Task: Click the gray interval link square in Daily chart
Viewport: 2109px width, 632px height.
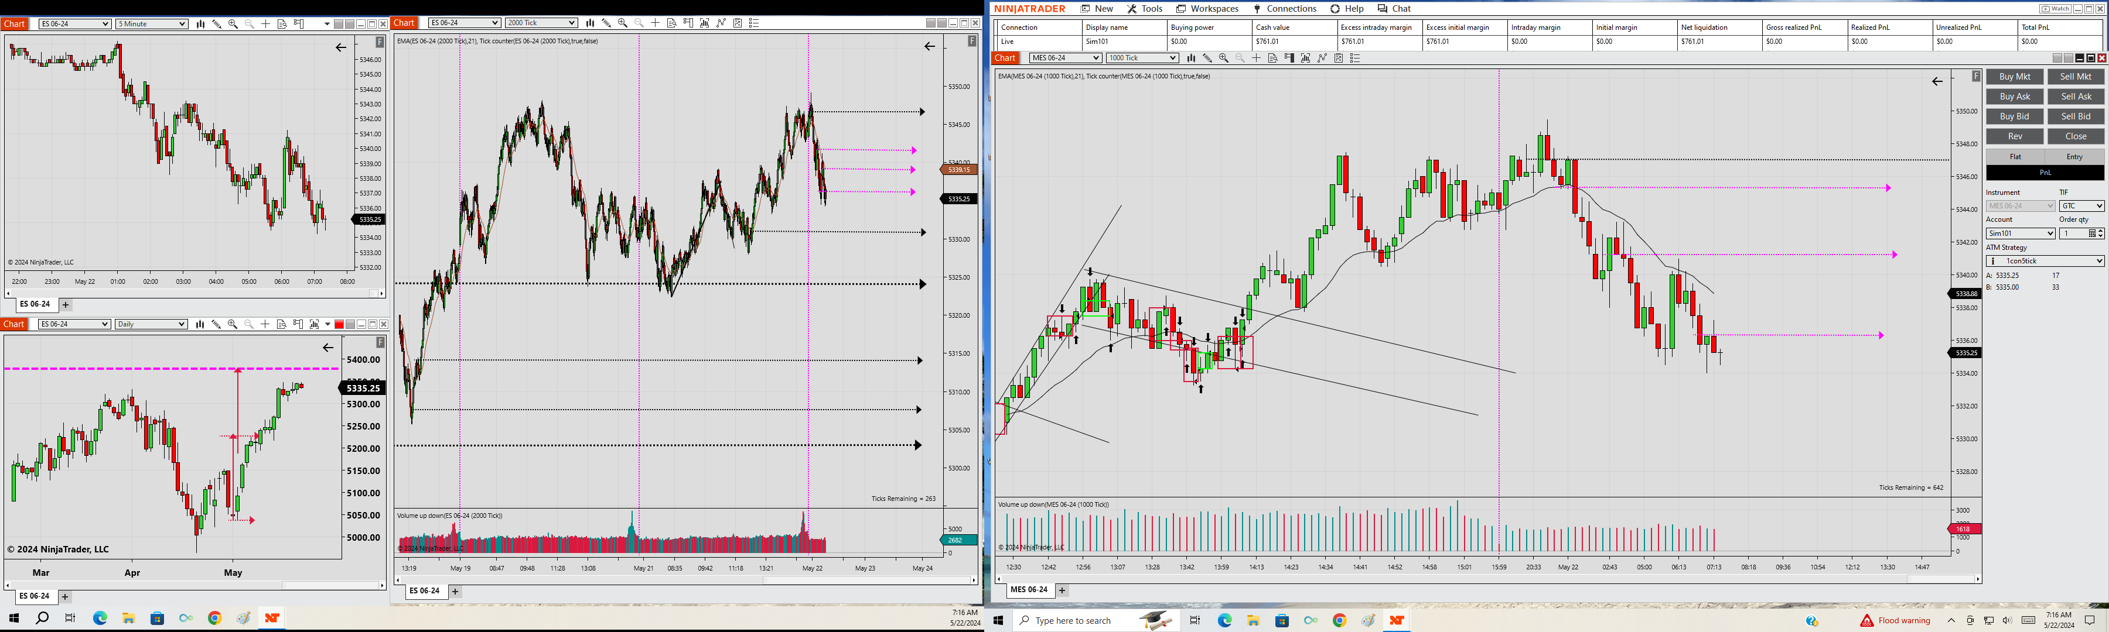Action: [350, 325]
